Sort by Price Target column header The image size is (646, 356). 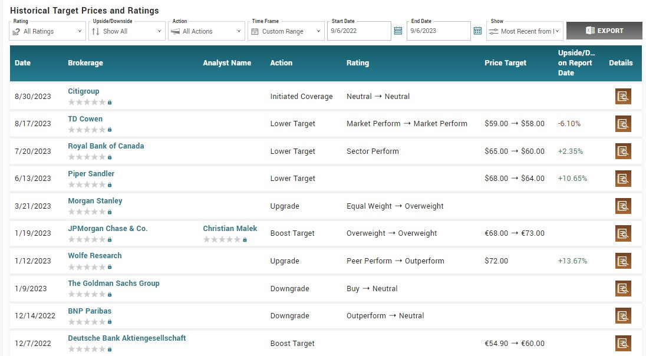(505, 63)
